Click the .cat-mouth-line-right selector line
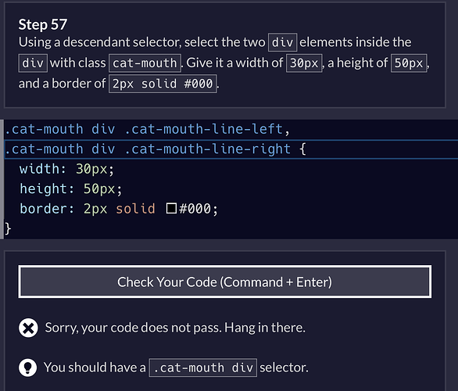This screenshot has width=458, height=391. (231, 149)
